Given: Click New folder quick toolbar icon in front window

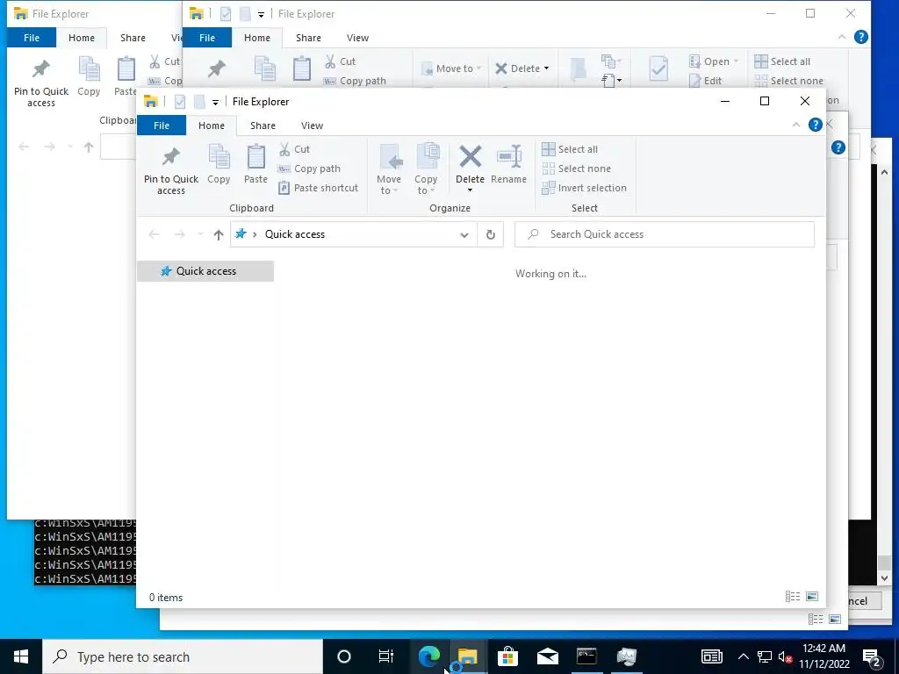Looking at the screenshot, I should (x=199, y=102).
